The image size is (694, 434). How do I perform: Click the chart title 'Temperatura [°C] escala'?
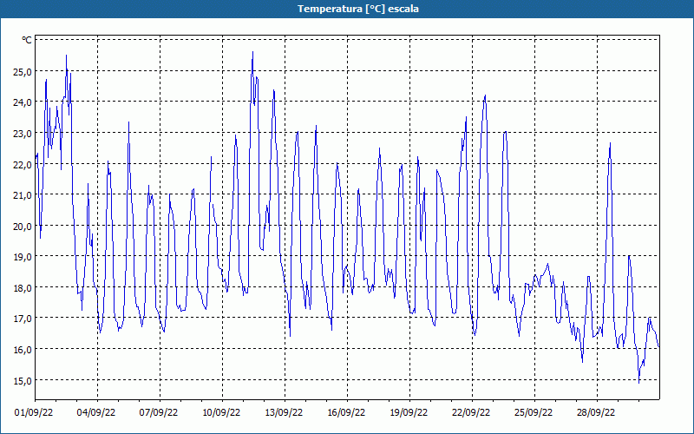[x=357, y=9]
